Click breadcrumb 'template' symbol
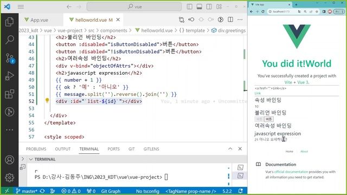The width and height of the screenshot is (347, 195). coord(192,30)
